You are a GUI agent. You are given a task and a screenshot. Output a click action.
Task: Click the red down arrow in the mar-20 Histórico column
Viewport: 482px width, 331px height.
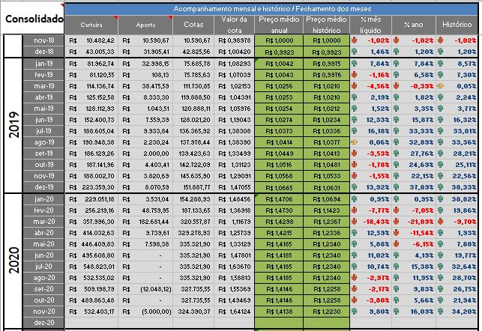440,222
